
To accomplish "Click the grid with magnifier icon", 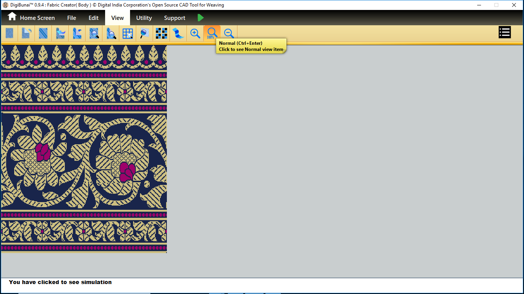I will 128,34.
